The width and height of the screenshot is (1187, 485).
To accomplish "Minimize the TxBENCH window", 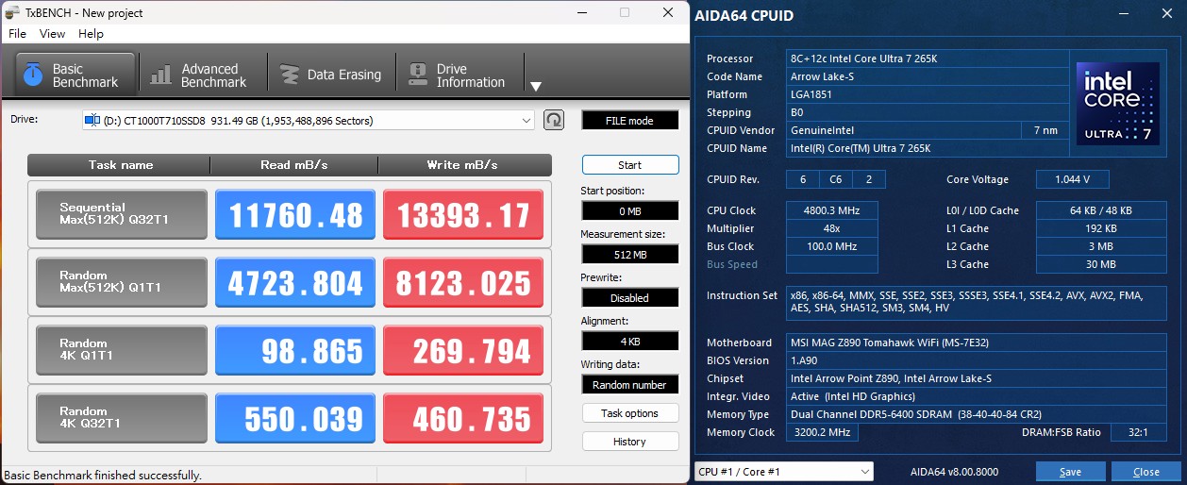I will pyautogui.click(x=580, y=12).
